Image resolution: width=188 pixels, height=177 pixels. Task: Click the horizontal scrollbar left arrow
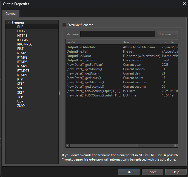click(67, 145)
